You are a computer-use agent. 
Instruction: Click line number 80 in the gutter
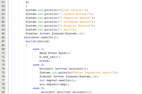tap(3, 92)
